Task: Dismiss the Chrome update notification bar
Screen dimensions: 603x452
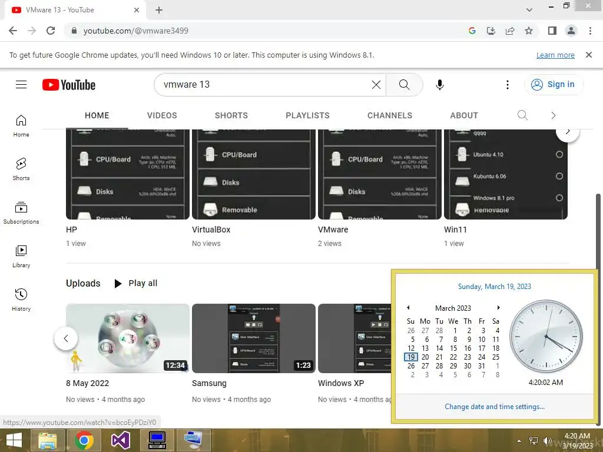Action: [588, 55]
